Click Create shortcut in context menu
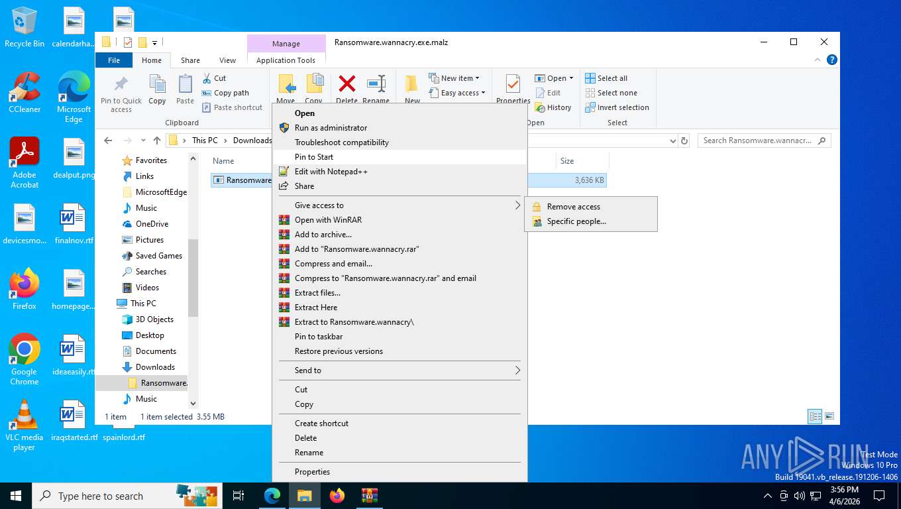 [399, 424]
